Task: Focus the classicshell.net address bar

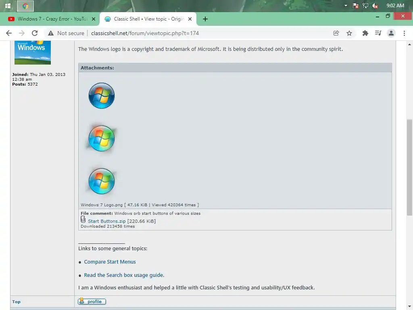Action: tap(145, 33)
